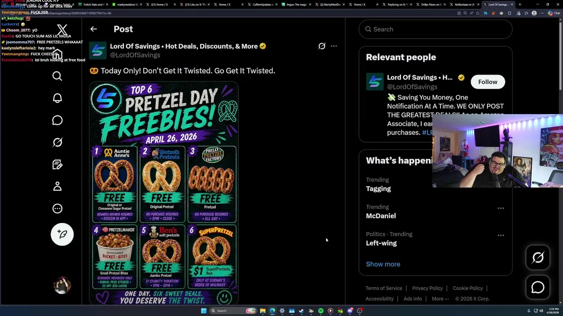Click Lord Of Savings avatar on the post
The image size is (563, 316).
point(98,50)
